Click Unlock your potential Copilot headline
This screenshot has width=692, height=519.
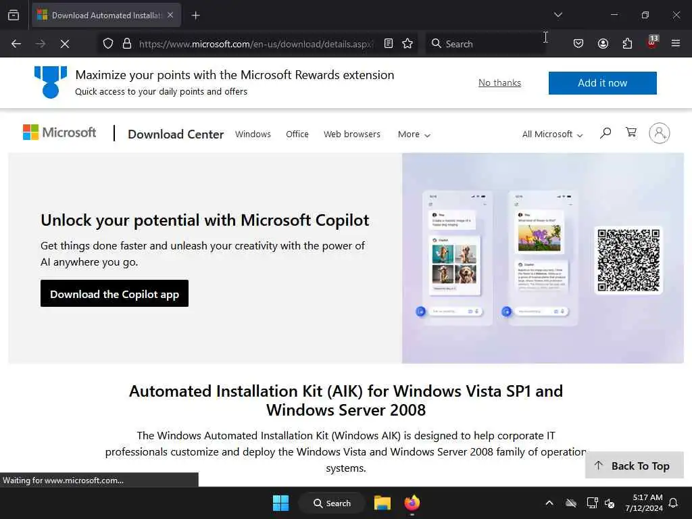(x=205, y=220)
